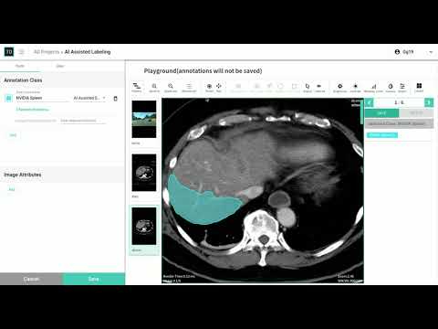Open the Layout grid icon

pyautogui.click(x=419, y=87)
